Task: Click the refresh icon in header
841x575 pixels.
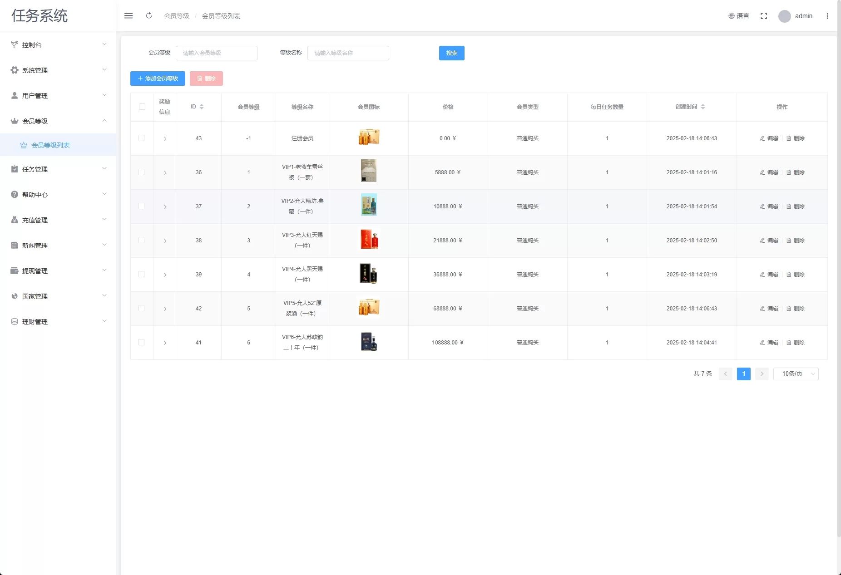Action: pos(149,16)
